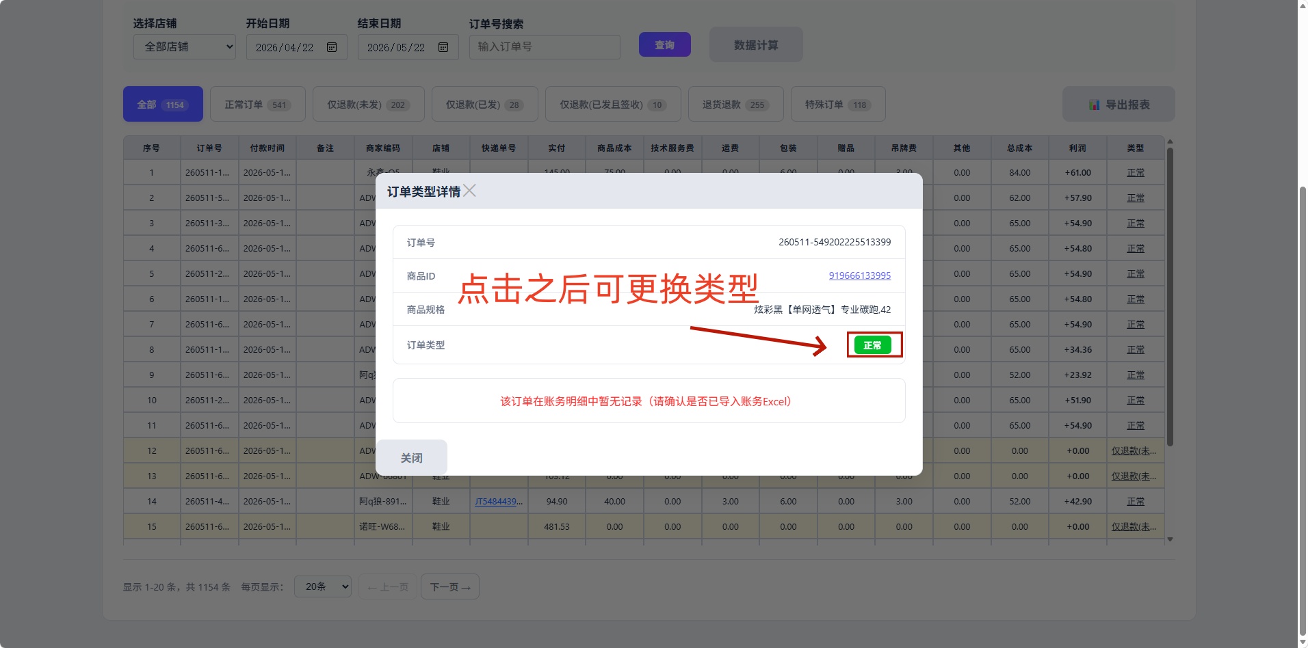Focus the 输入订单号 search field
This screenshot has width=1308, height=648.
click(x=545, y=46)
